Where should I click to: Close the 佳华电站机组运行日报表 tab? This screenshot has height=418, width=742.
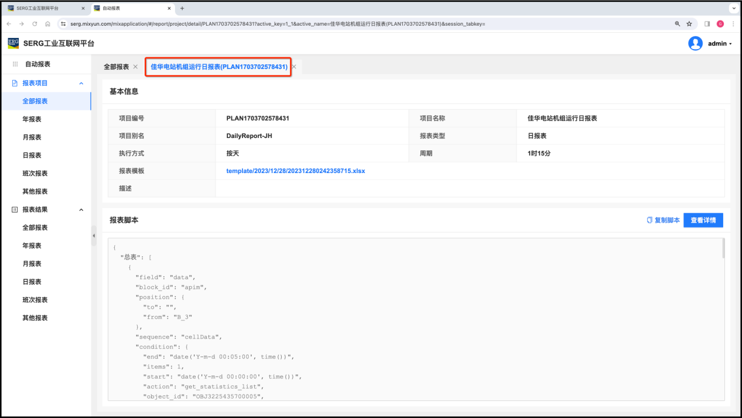[x=294, y=67]
